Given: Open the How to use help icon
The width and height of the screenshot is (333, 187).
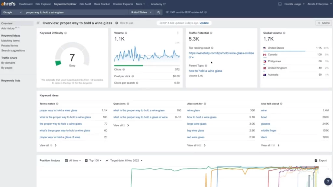Looking at the screenshot, I should click(x=117, y=23).
